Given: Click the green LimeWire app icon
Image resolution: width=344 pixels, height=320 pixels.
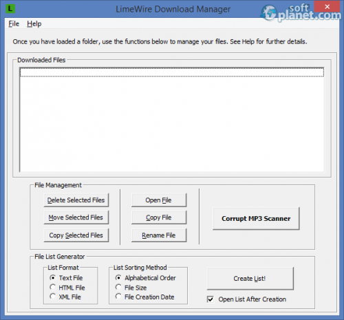Looking at the screenshot, I should [x=10, y=9].
